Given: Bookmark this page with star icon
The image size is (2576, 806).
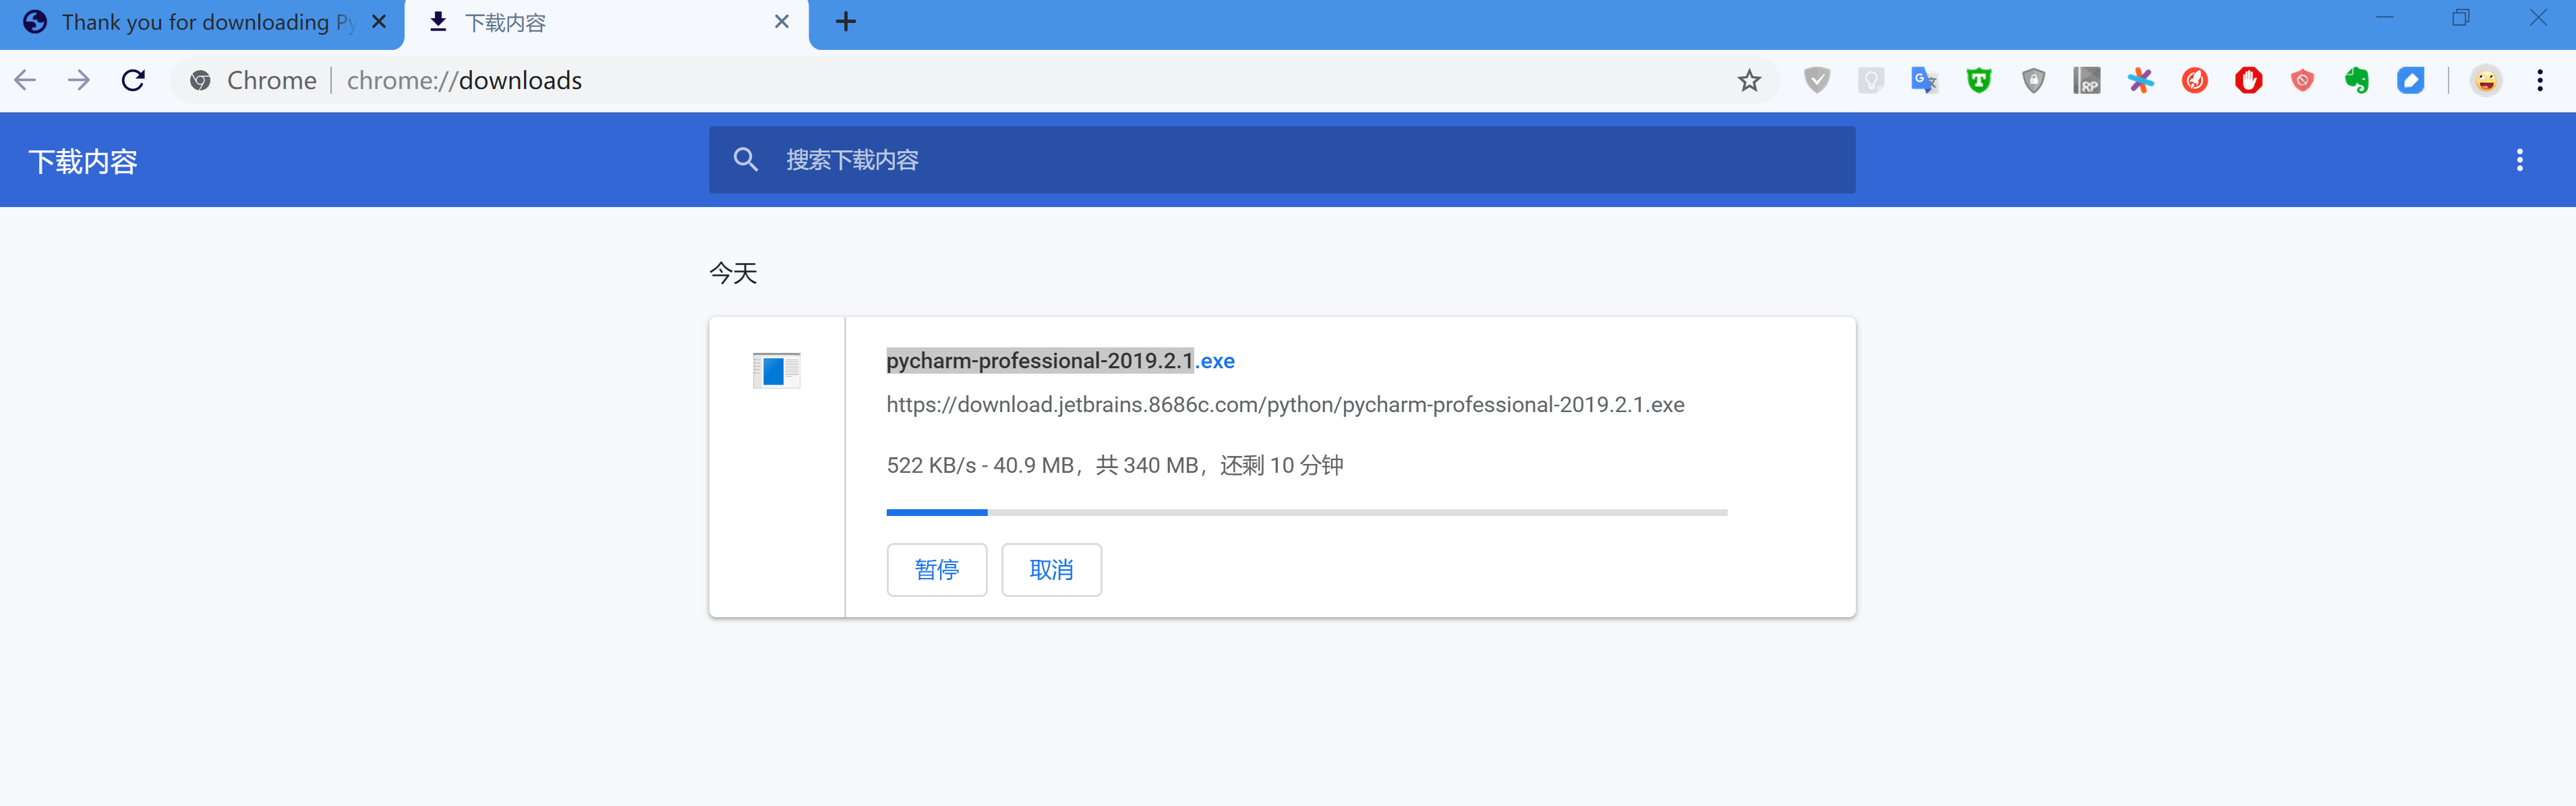Looking at the screenshot, I should point(1749,80).
